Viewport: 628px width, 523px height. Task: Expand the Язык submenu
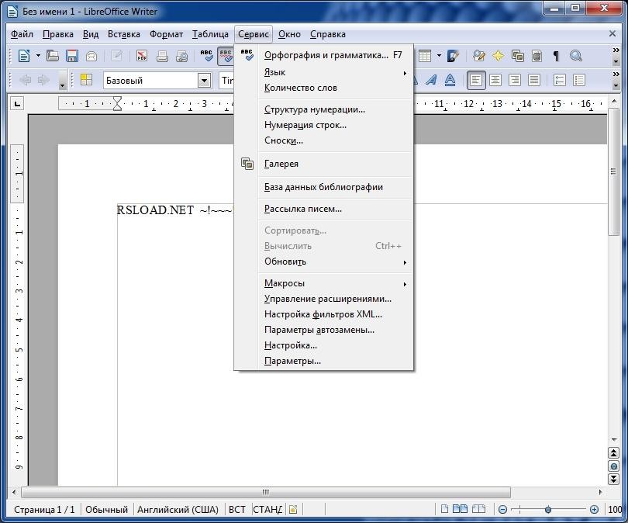pyautogui.click(x=335, y=72)
